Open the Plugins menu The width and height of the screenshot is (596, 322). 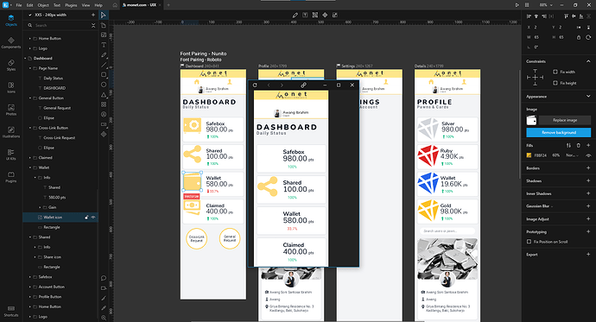click(71, 5)
